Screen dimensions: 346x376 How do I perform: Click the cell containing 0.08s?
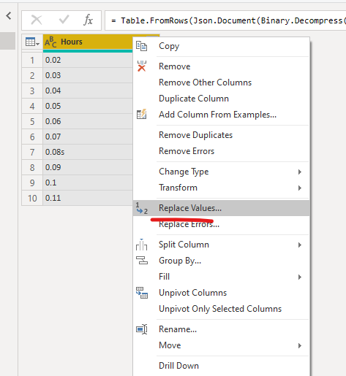pyautogui.click(x=88, y=152)
